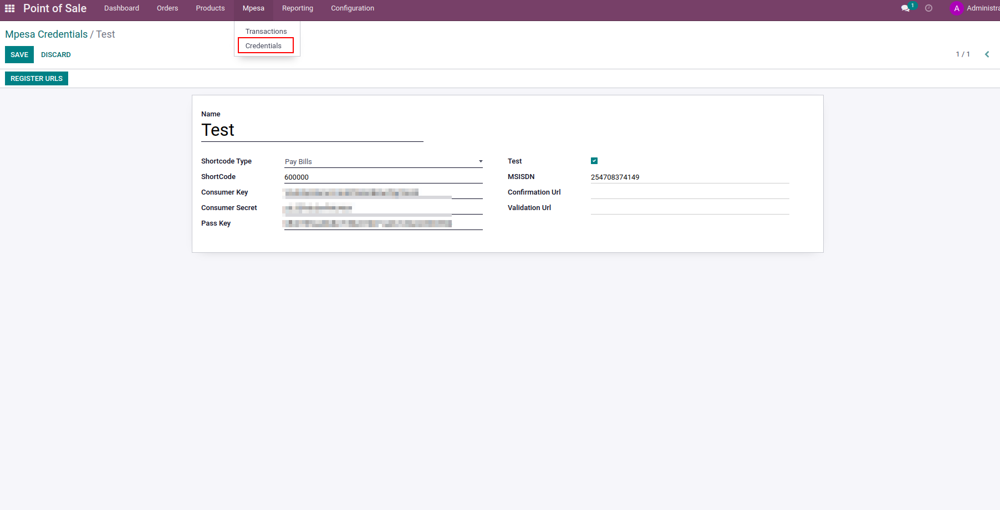Open the Configuration menu
The width and height of the screenshot is (1000, 510).
click(x=352, y=8)
